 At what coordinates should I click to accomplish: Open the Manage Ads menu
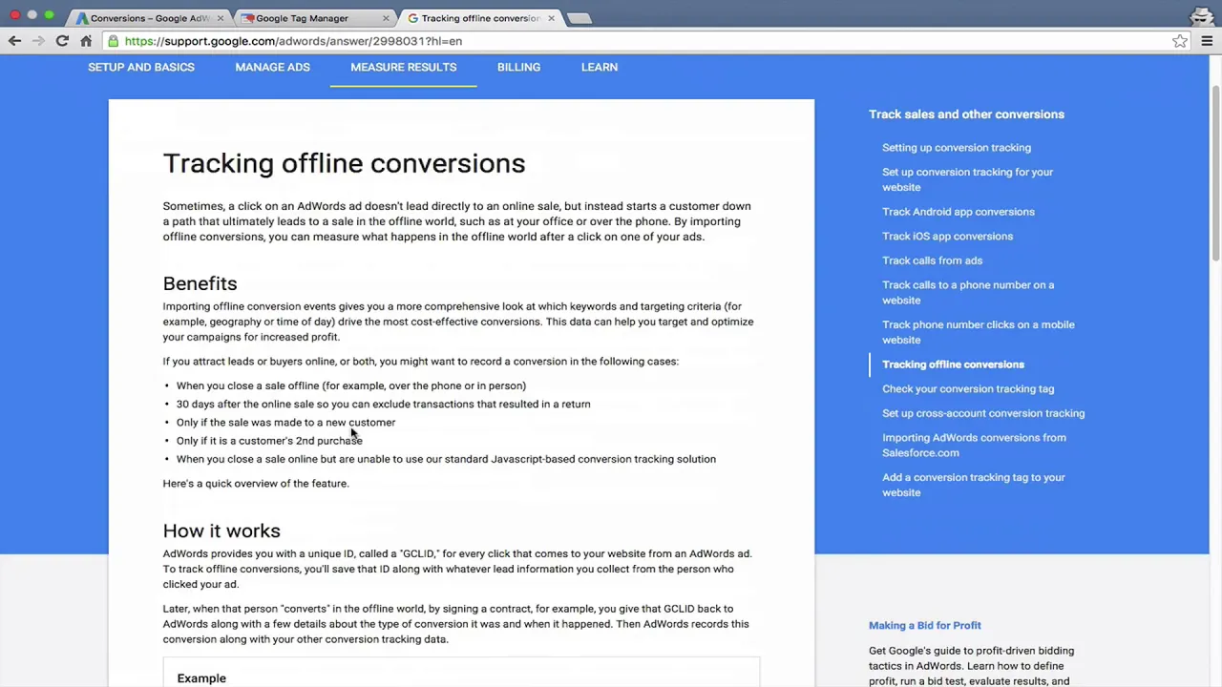[272, 67]
